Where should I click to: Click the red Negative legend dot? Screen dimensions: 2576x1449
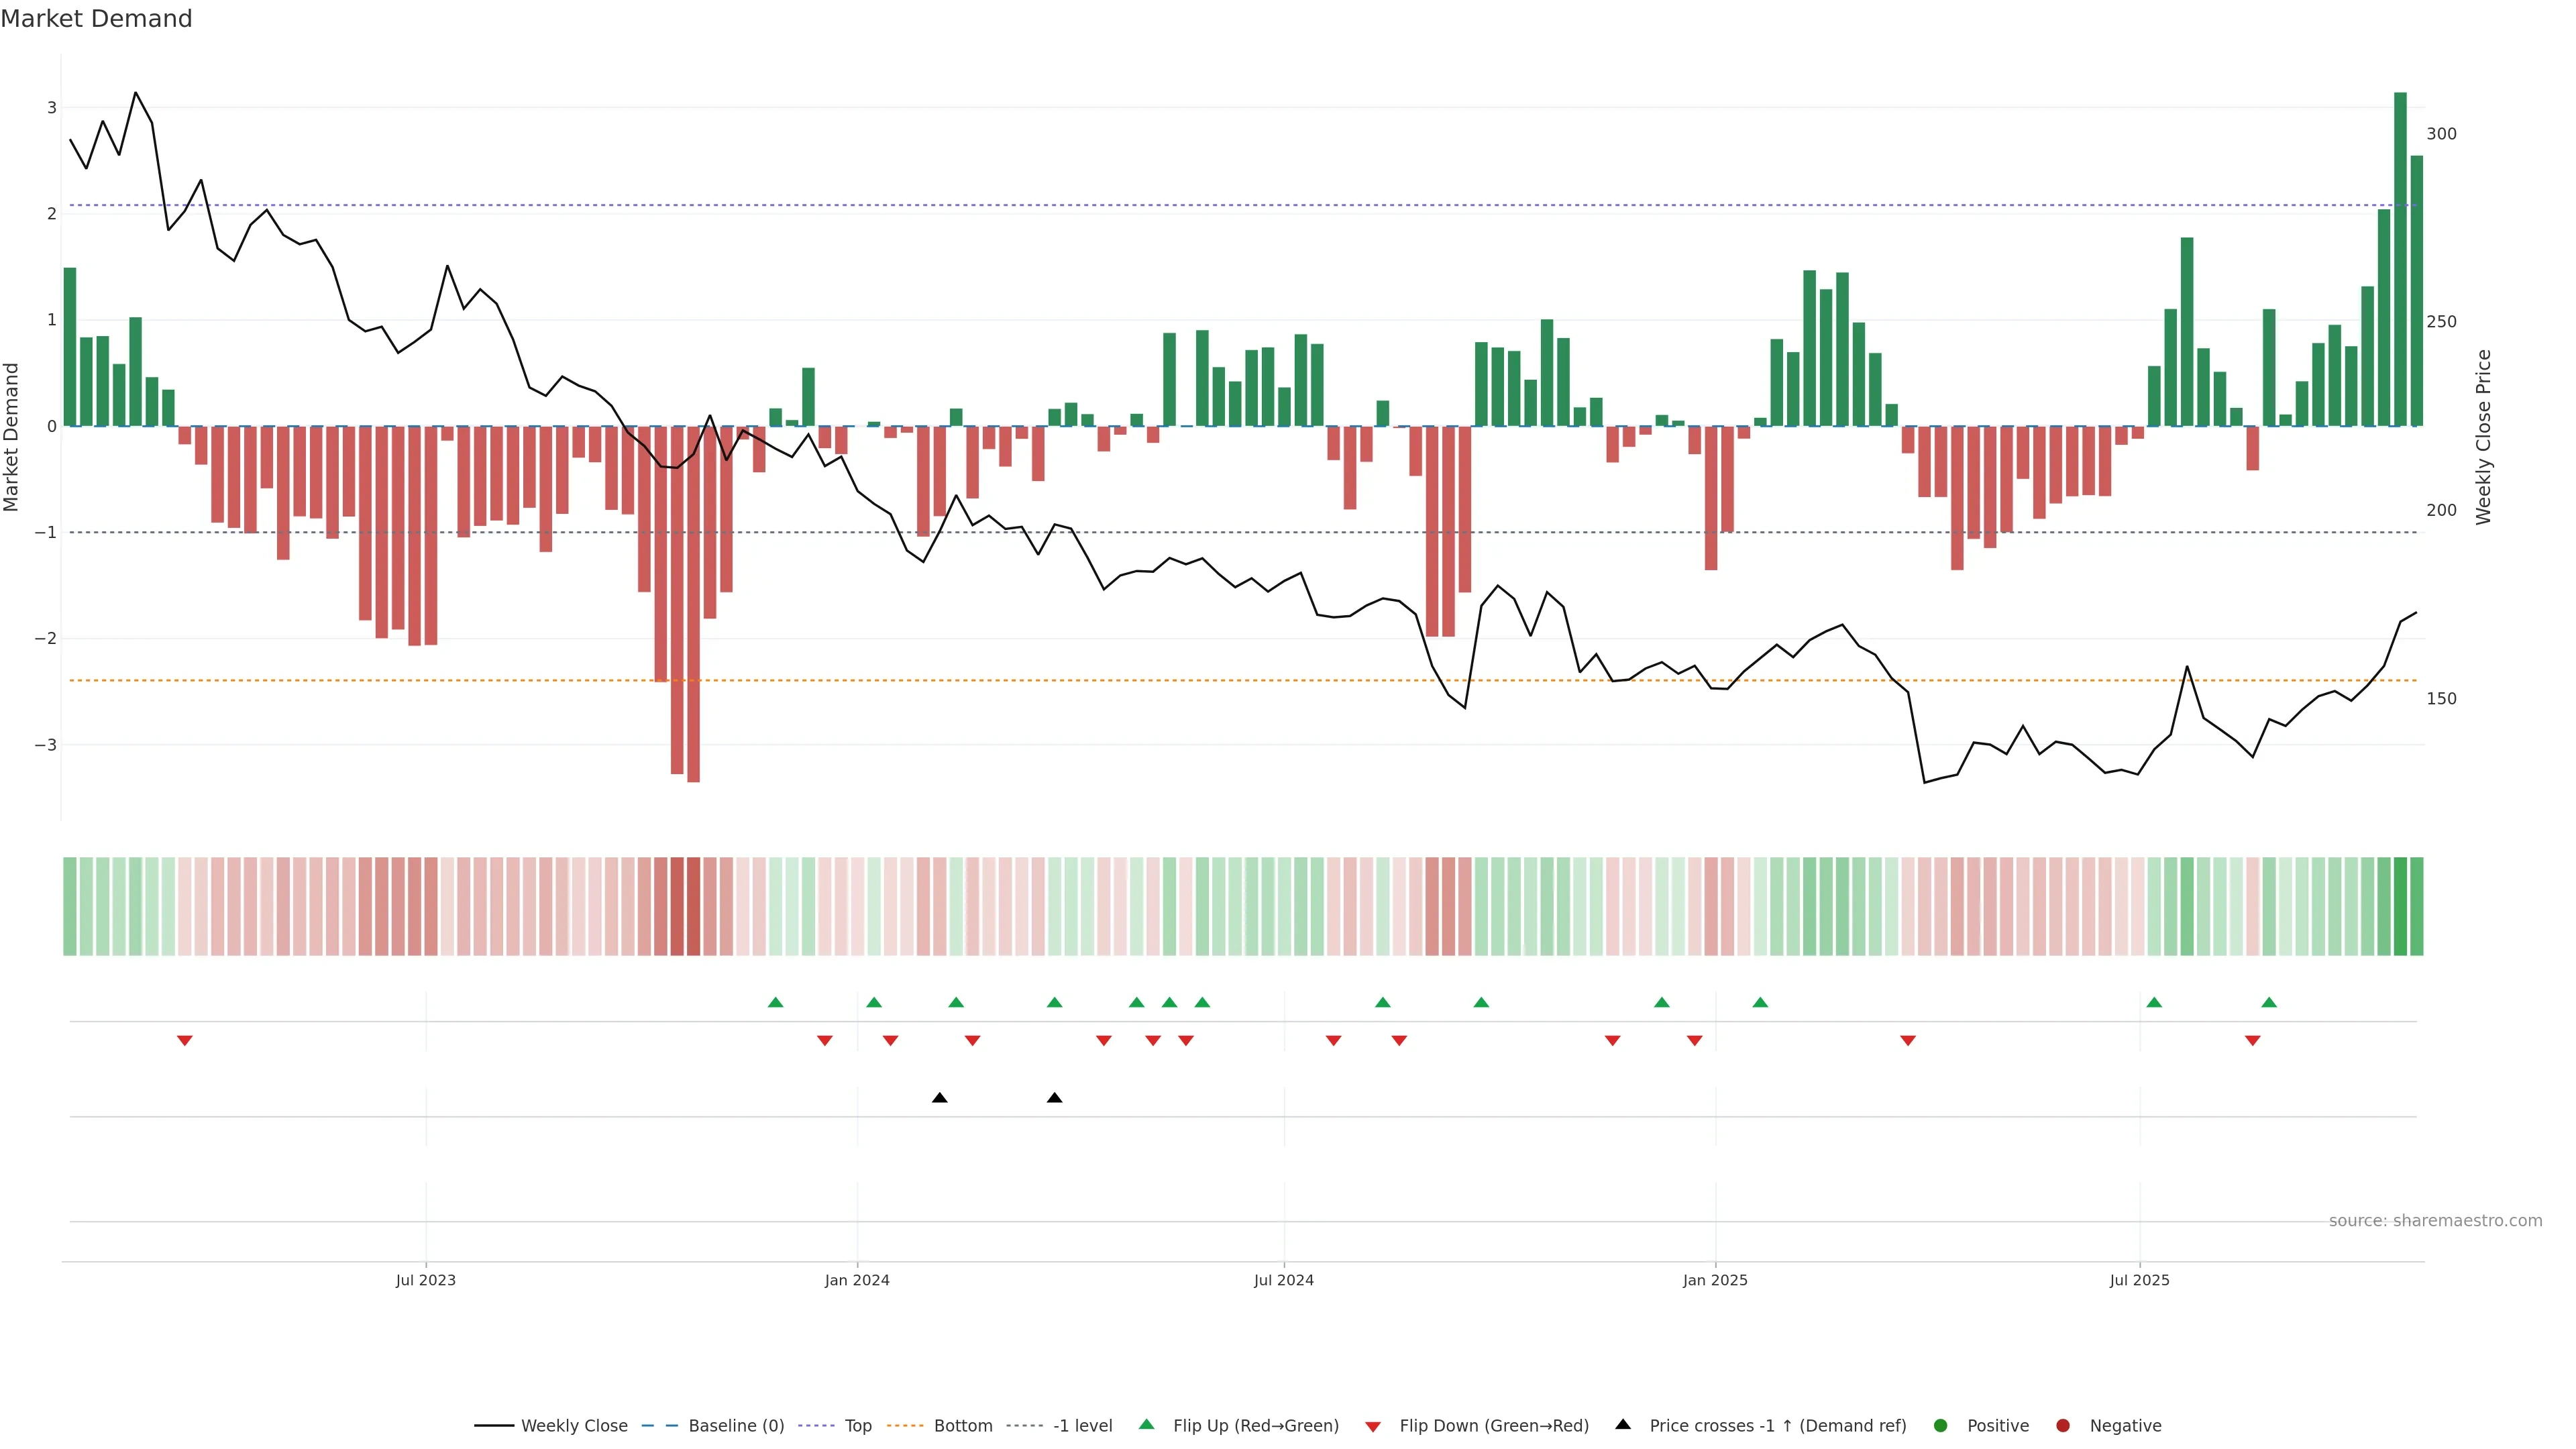[x=2063, y=1426]
